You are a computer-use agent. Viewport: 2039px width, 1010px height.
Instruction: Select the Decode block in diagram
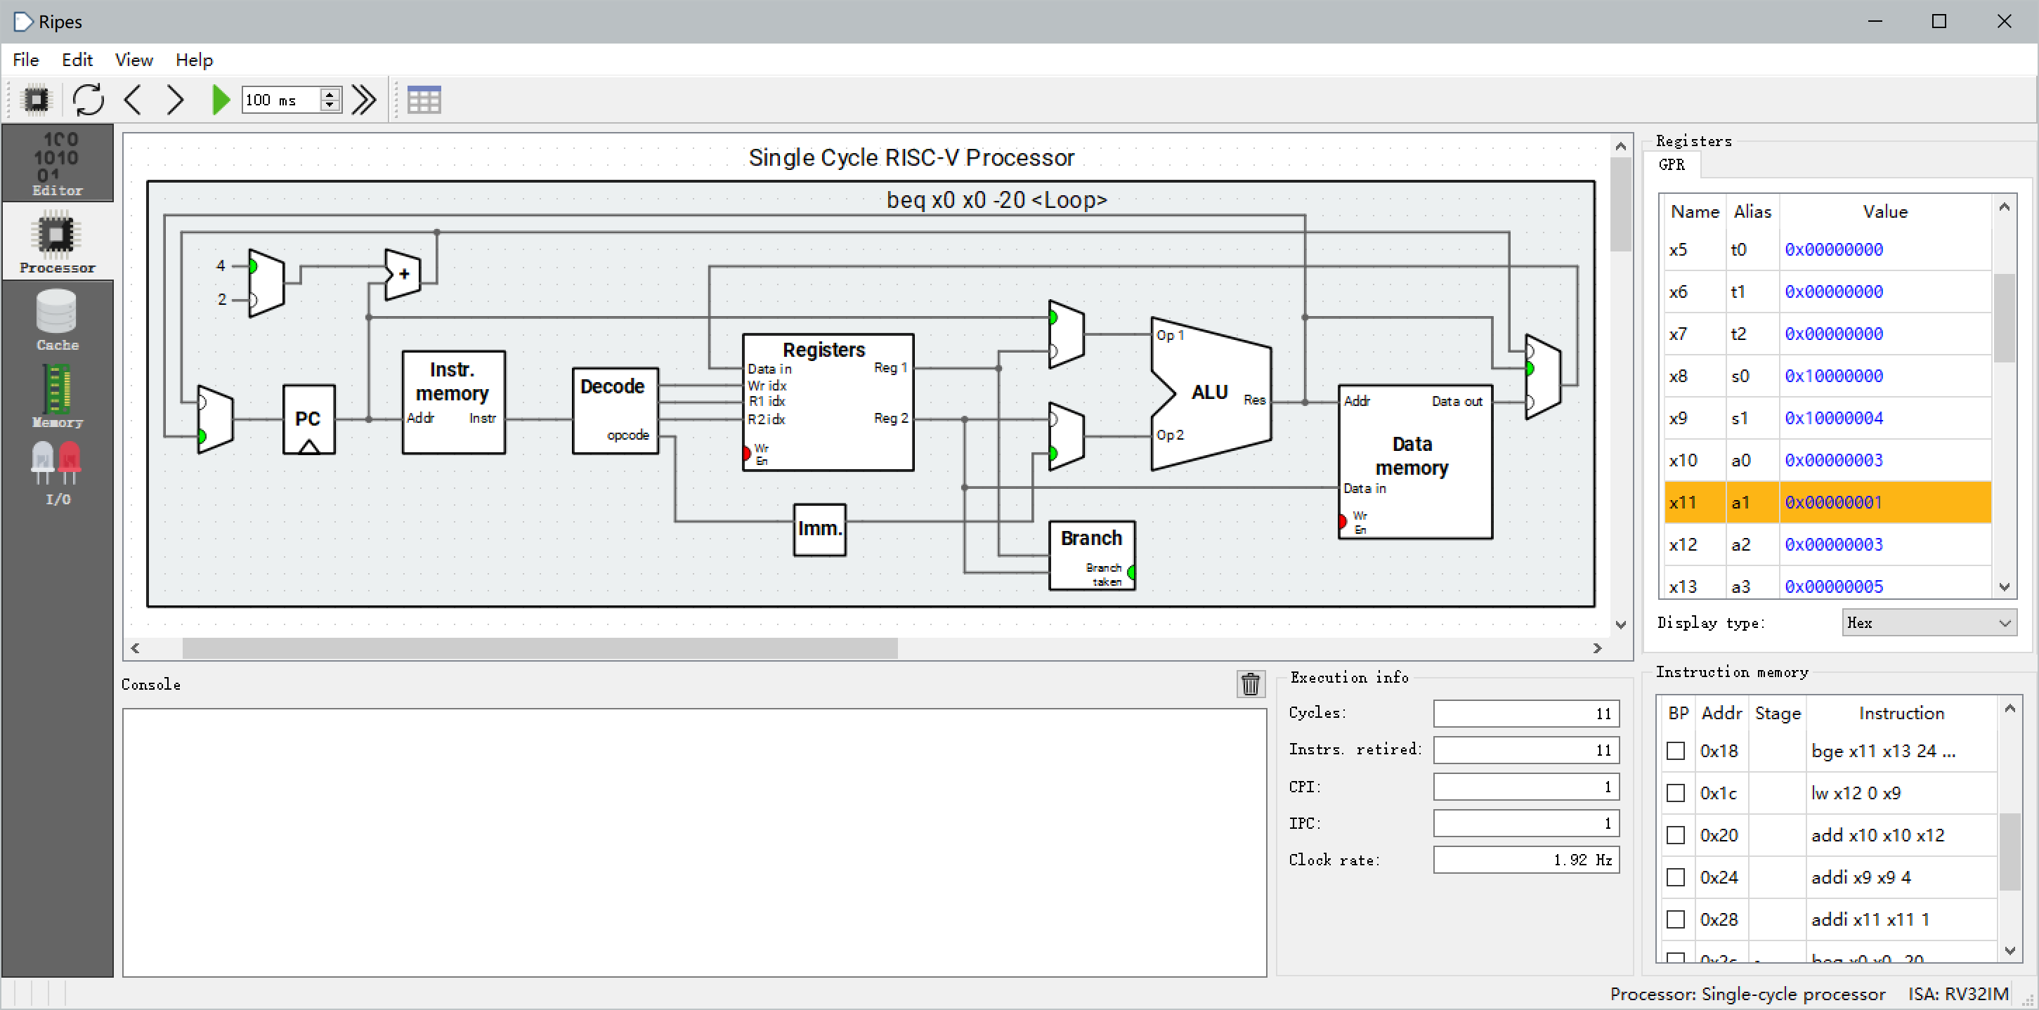(x=615, y=410)
